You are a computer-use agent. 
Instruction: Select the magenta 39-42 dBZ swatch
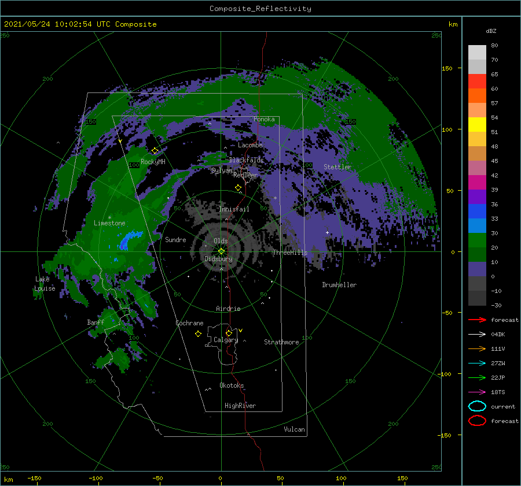477,183
